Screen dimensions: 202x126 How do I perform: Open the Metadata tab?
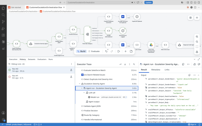coord(156,70)
